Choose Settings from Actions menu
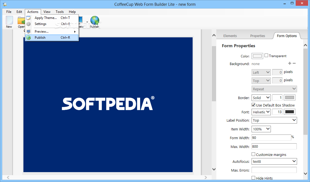Screen dimensions: 310x182 (52, 24)
